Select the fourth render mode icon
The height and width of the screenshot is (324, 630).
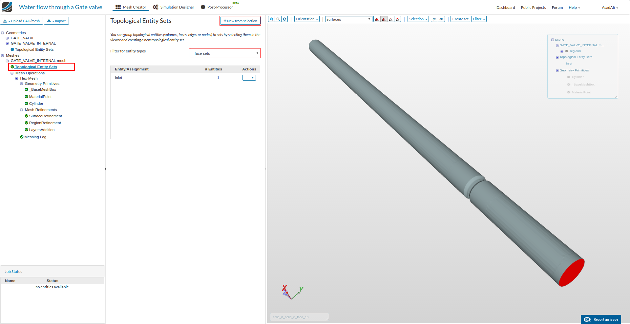[x=398, y=19]
